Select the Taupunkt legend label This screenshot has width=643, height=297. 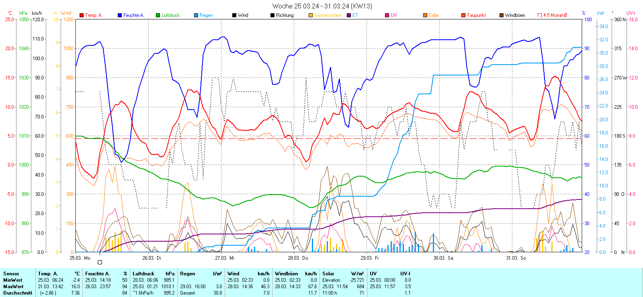point(476,15)
